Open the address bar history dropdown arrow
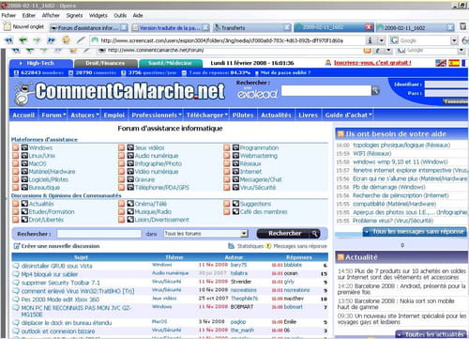 tap(381, 40)
